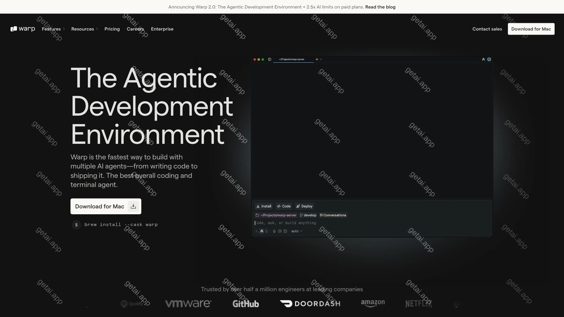Click the VMware logo
This screenshot has width=564, height=317.
(188, 303)
